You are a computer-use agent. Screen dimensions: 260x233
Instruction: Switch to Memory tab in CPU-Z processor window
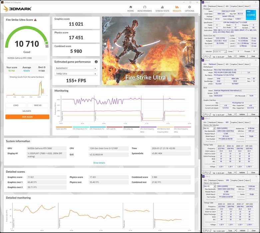point(220,6)
